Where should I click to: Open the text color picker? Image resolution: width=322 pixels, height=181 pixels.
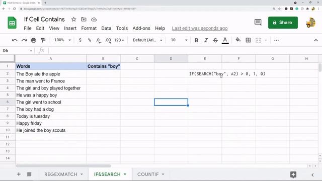225,40
